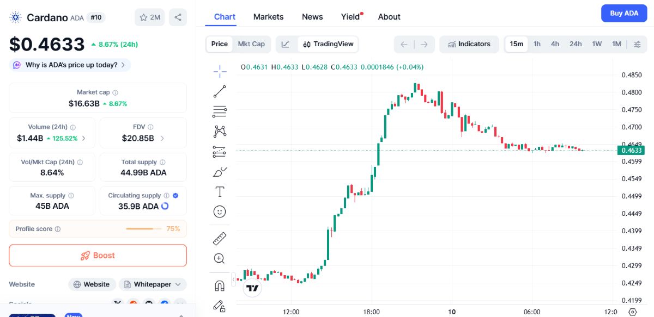Select the trend line drawing tool
Screen dimensions: 654x317
tap(220, 91)
